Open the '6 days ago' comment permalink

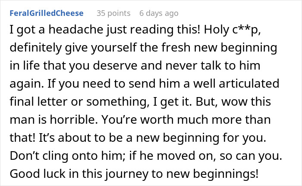[158, 13]
